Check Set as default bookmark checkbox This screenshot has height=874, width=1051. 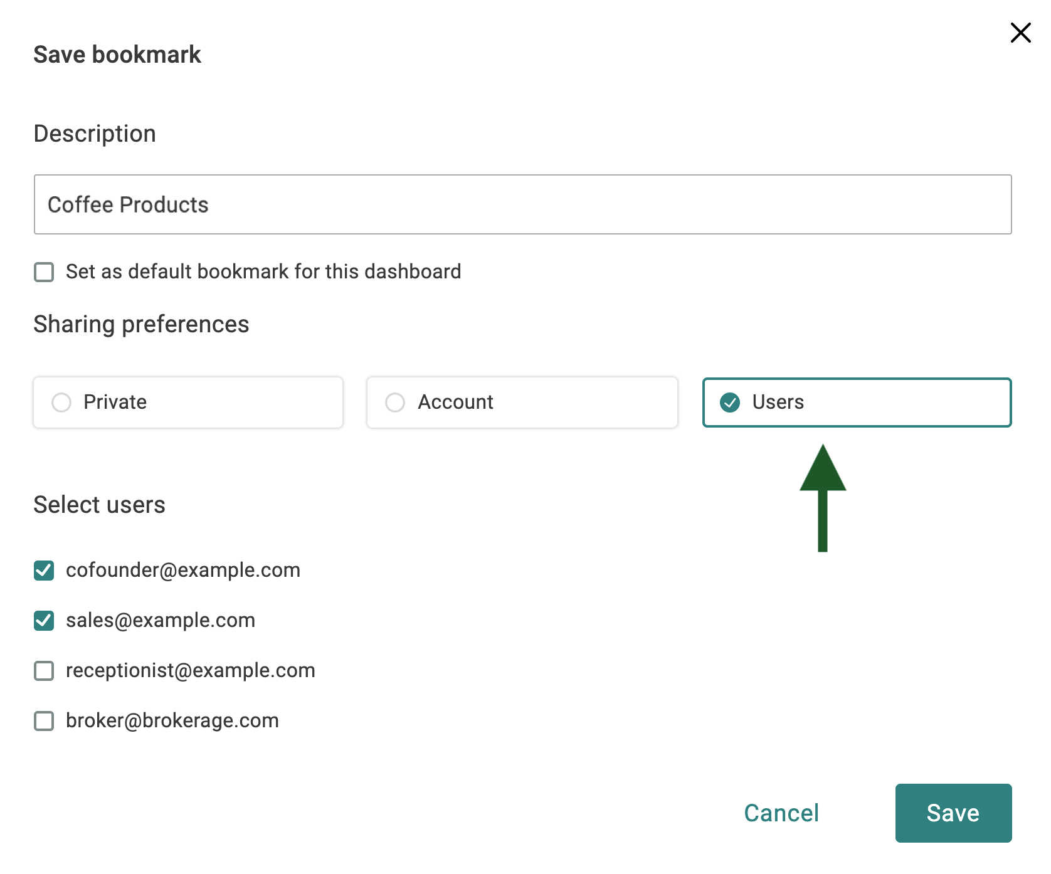click(44, 272)
